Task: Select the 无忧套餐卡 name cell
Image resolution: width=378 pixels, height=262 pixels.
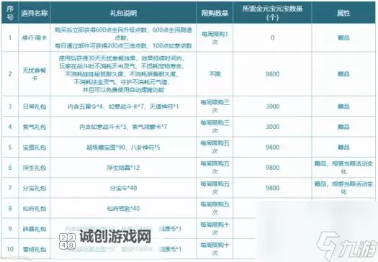Action: tap(35, 73)
